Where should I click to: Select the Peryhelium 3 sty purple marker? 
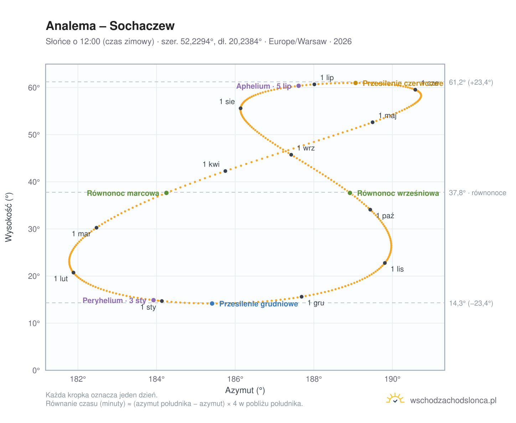(x=154, y=300)
